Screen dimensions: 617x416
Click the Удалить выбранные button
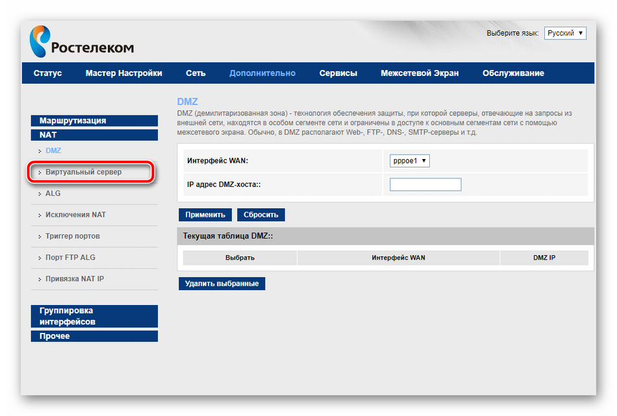221,284
